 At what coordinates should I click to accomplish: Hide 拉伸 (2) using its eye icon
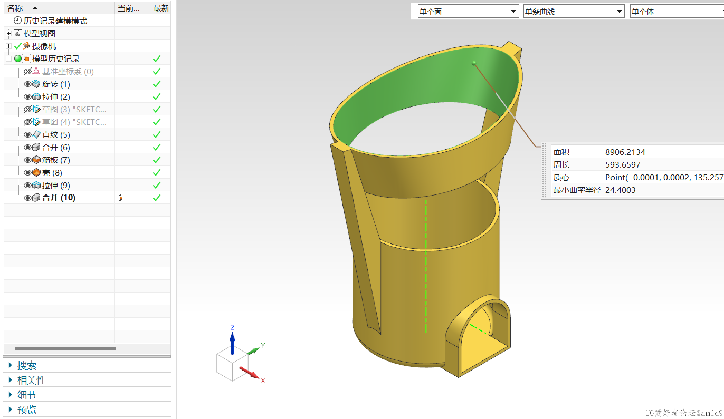point(27,96)
